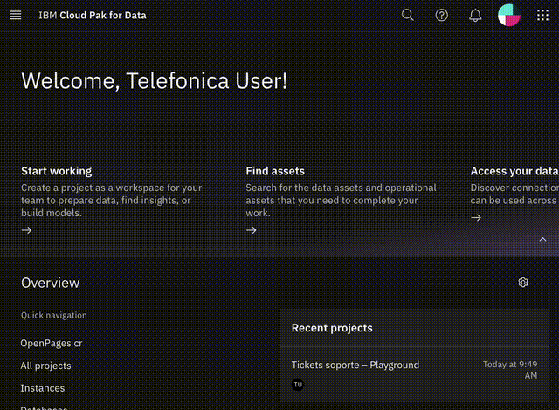Viewport: 559px width, 410px height.
Task: Collapse the welcome banner with chevron
Action: tap(542, 240)
